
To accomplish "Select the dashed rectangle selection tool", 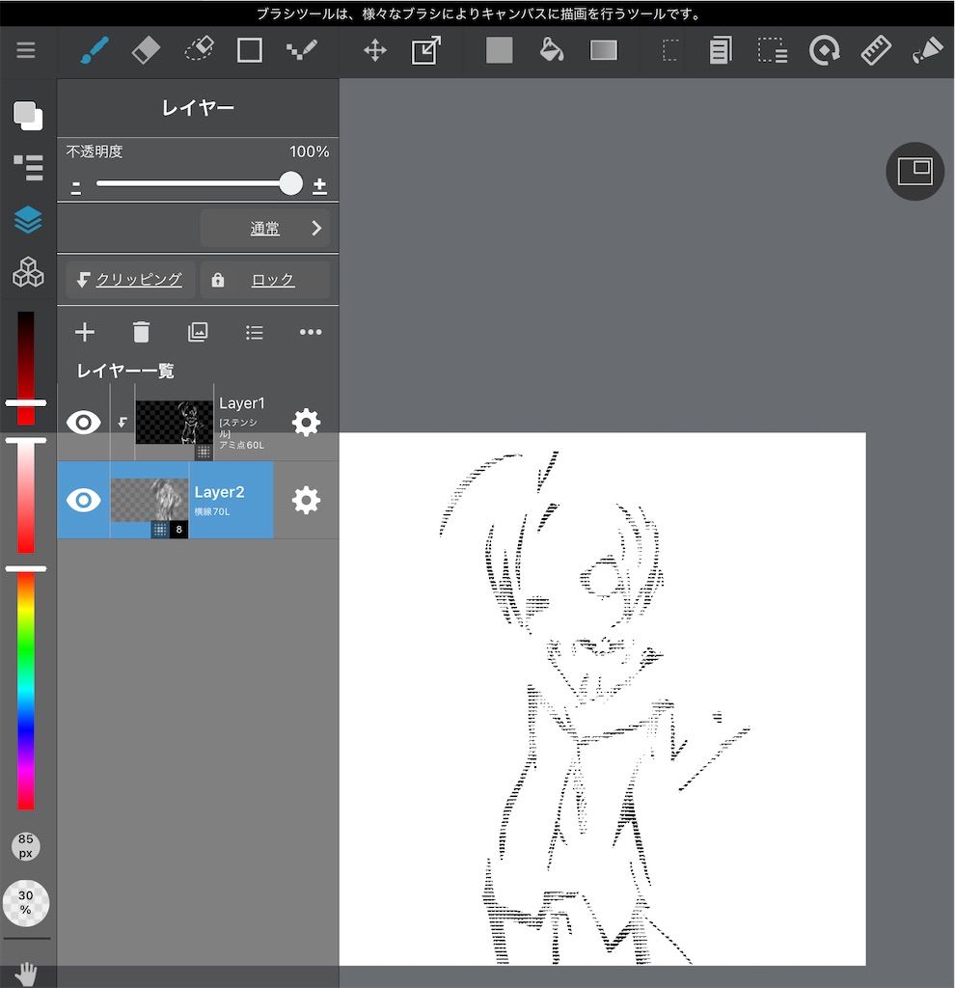I will 670,50.
